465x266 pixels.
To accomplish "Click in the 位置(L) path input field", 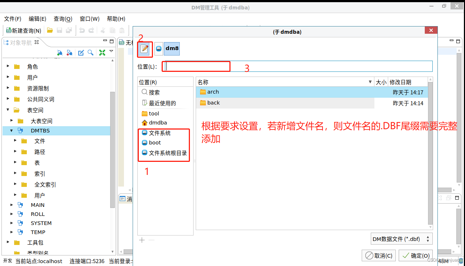I will click(x=297, y=66).
